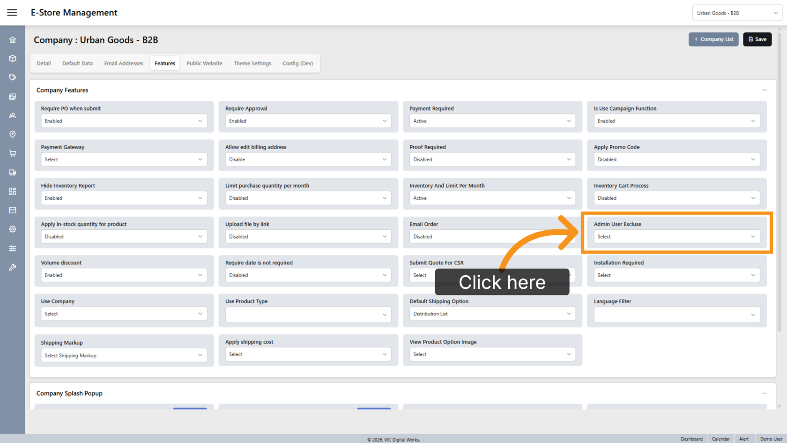Open the Default Shipping Option dropdown
Screen dimensions: 787x443
coord(492,314)
